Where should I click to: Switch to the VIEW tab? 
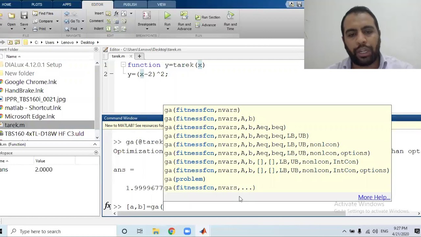pyautogui.click(x=161, y=4)
